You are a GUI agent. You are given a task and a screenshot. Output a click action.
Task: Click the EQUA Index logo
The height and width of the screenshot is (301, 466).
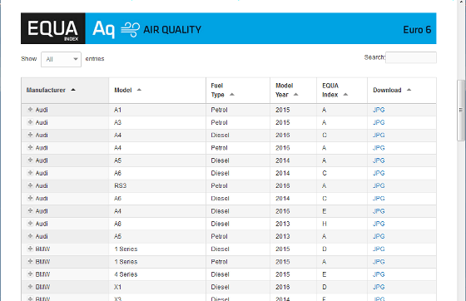(53, 29)
